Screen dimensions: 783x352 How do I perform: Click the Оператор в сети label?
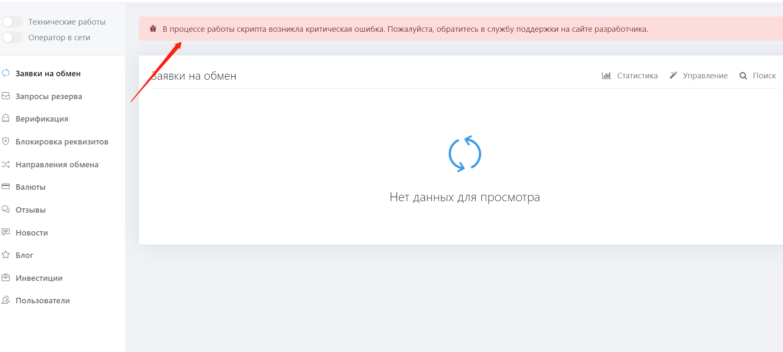pyautogui.click(x=59, y=37)
